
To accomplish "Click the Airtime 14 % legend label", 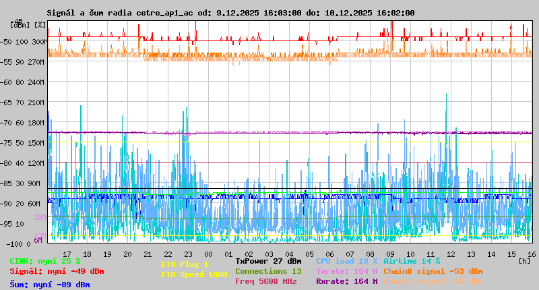I will point(412,261).
